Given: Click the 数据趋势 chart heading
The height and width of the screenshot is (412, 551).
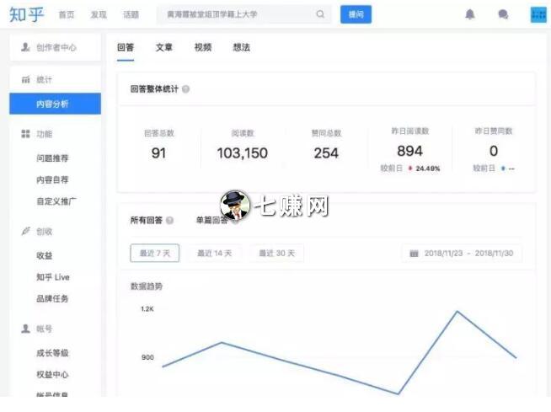Looking at the screenshot, I should pyautogui.click(x=147, y=286).
